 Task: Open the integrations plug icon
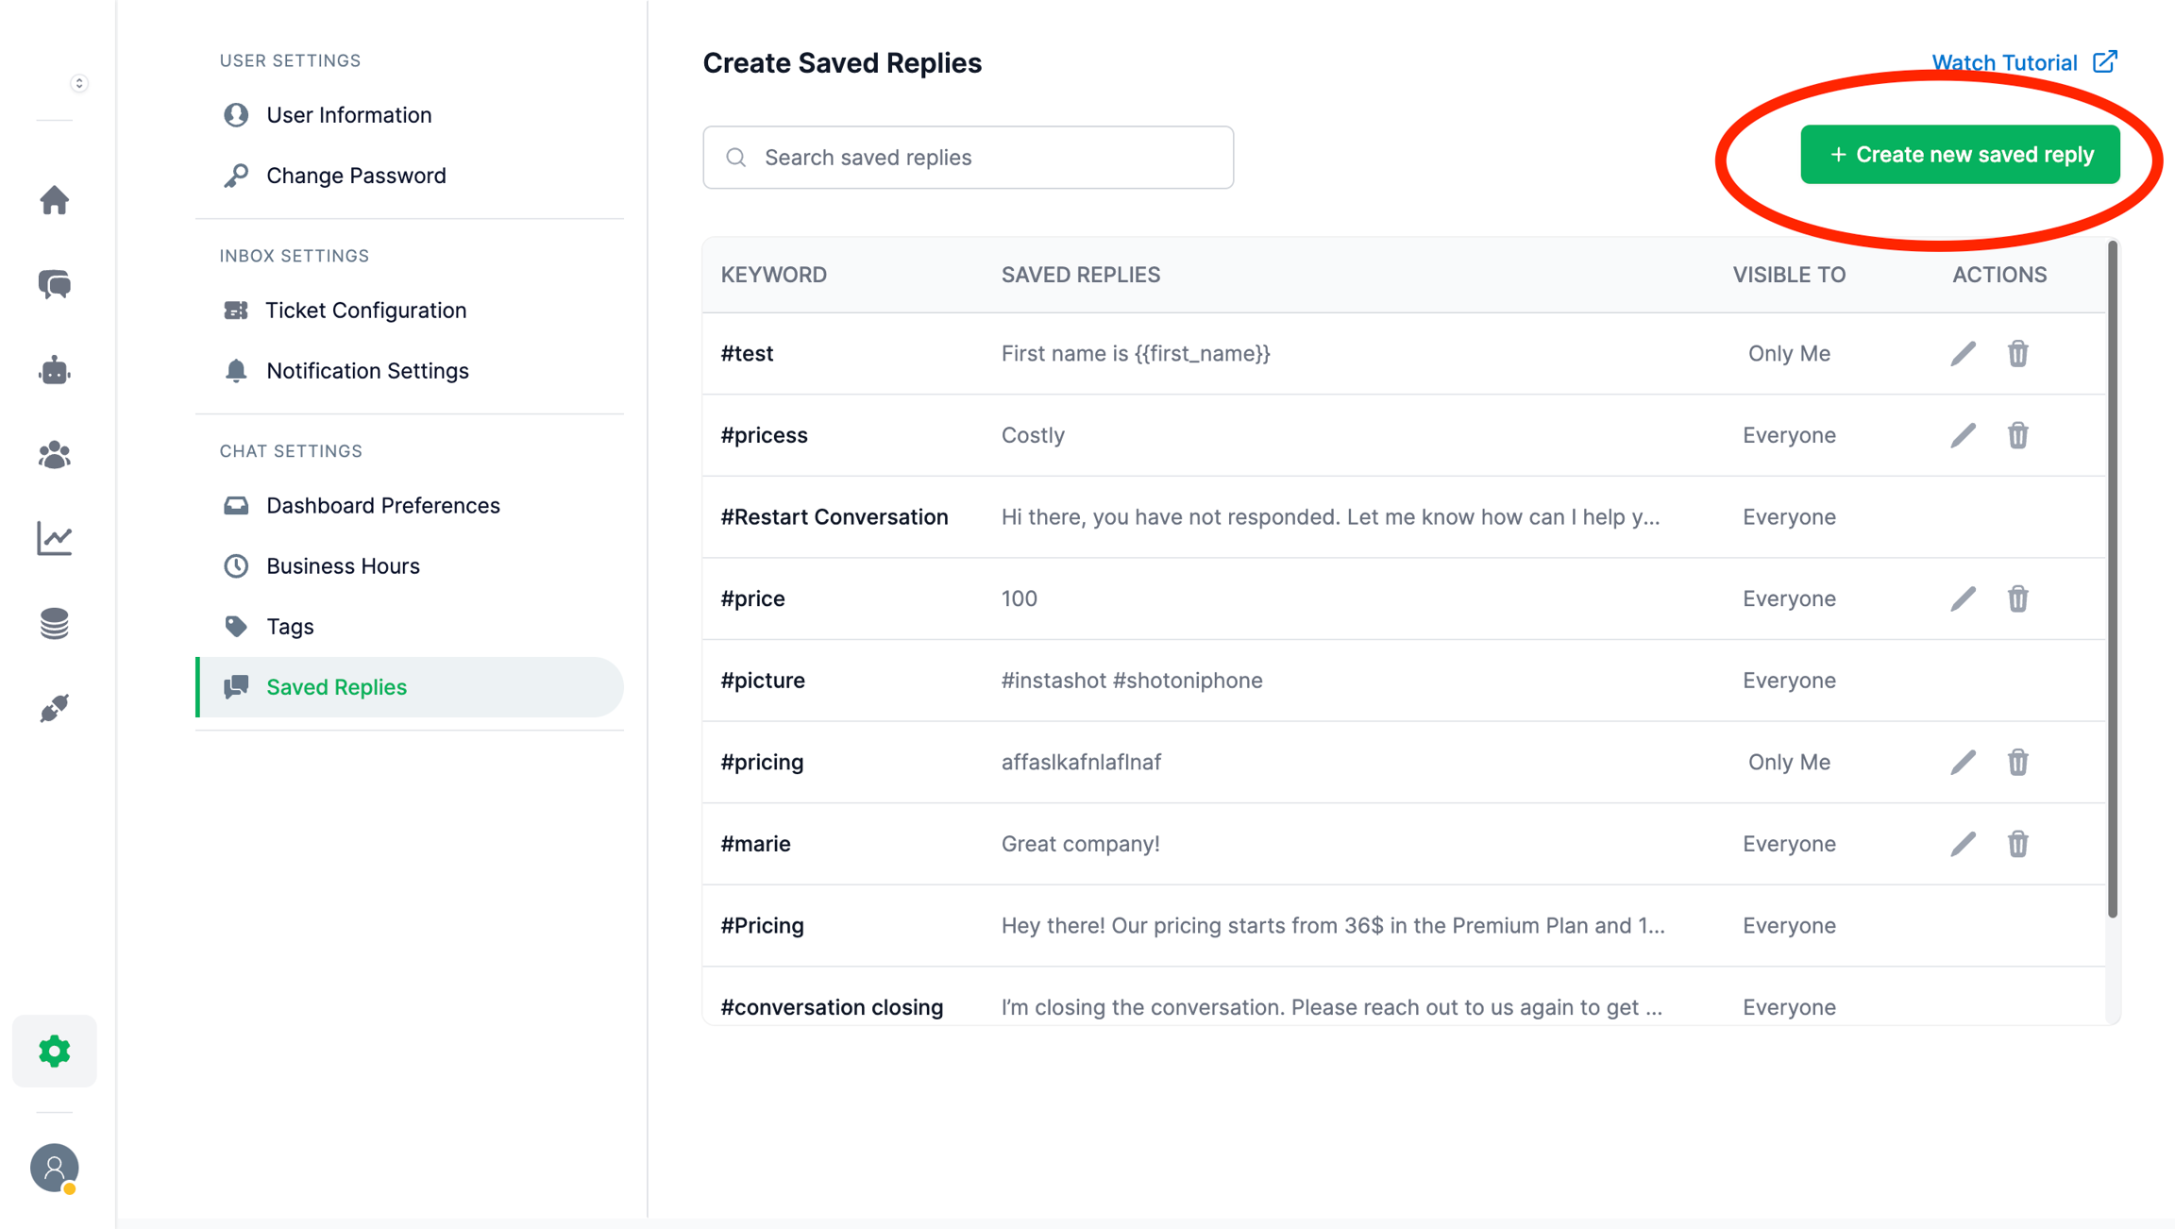coord(55,708)
